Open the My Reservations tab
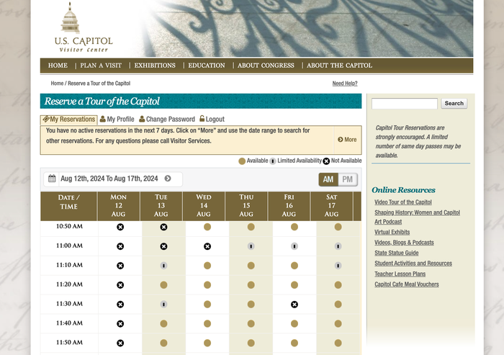The height and width of the screenshot is (355, 504). pyautogui.click(x=69, y=120)
